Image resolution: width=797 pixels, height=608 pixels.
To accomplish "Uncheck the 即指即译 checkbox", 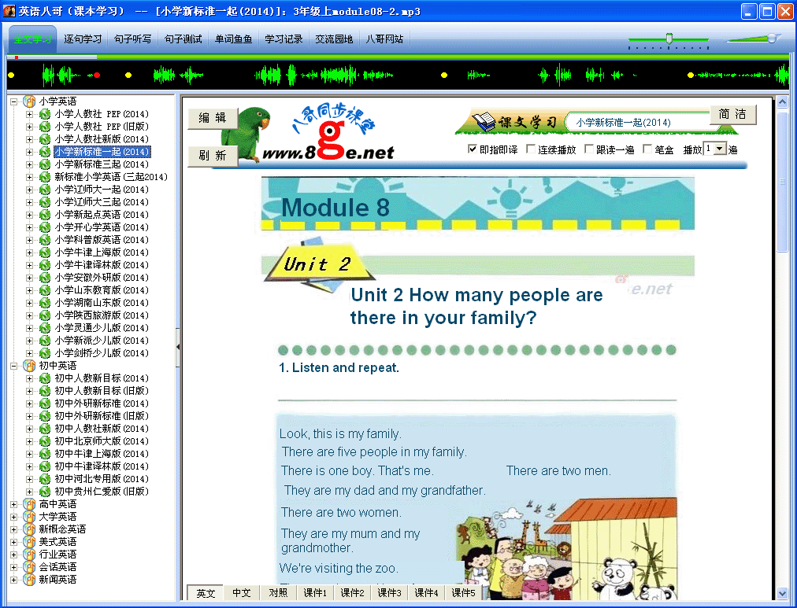I will point(473,149).
